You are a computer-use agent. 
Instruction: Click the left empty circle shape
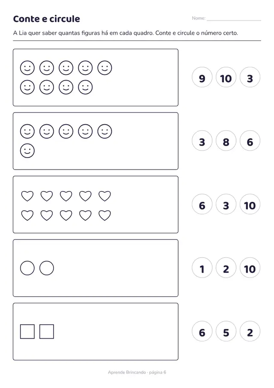tap(27, 268)
